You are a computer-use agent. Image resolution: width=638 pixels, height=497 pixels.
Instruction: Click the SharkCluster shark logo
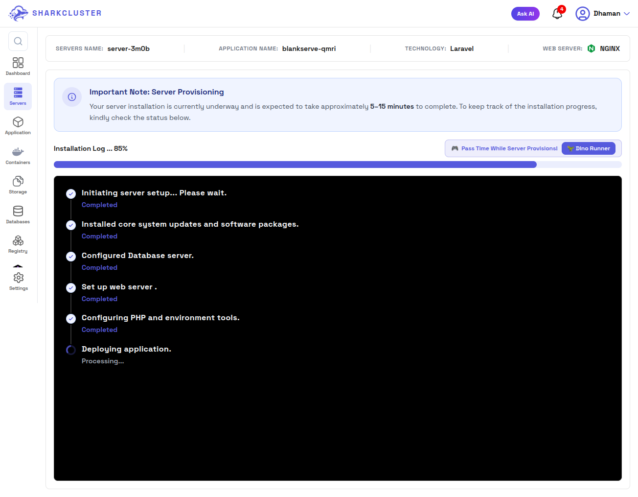[19, 13]
